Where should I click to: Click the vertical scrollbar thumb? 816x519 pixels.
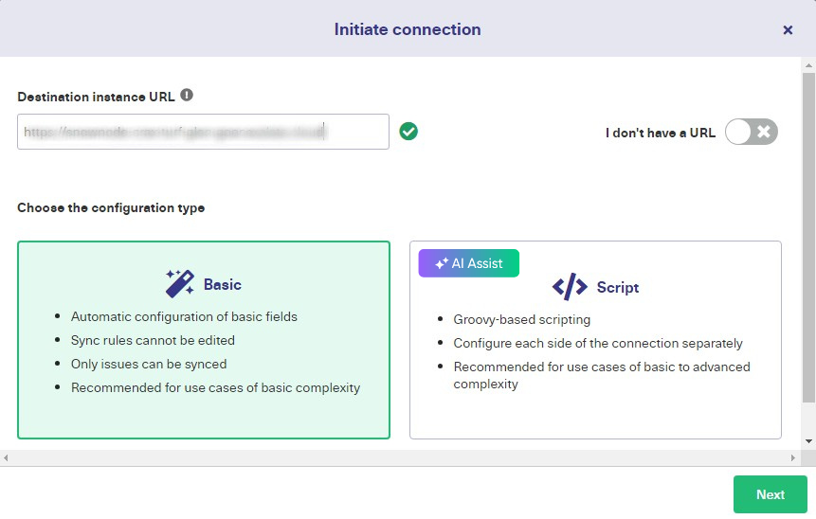(808, 237)
